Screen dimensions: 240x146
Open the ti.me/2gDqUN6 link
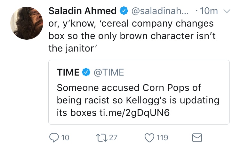coord(134,113)
